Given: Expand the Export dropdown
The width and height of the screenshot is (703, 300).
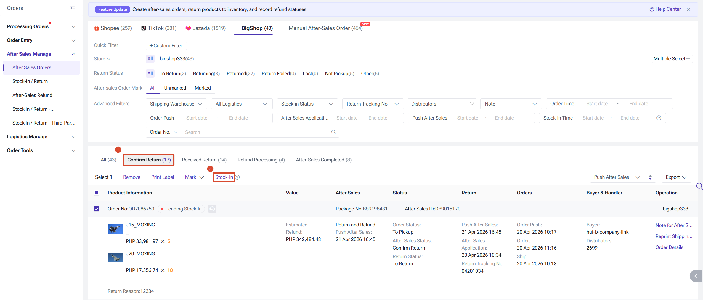Looking at the screenshot, I should (x=676, y=177).
